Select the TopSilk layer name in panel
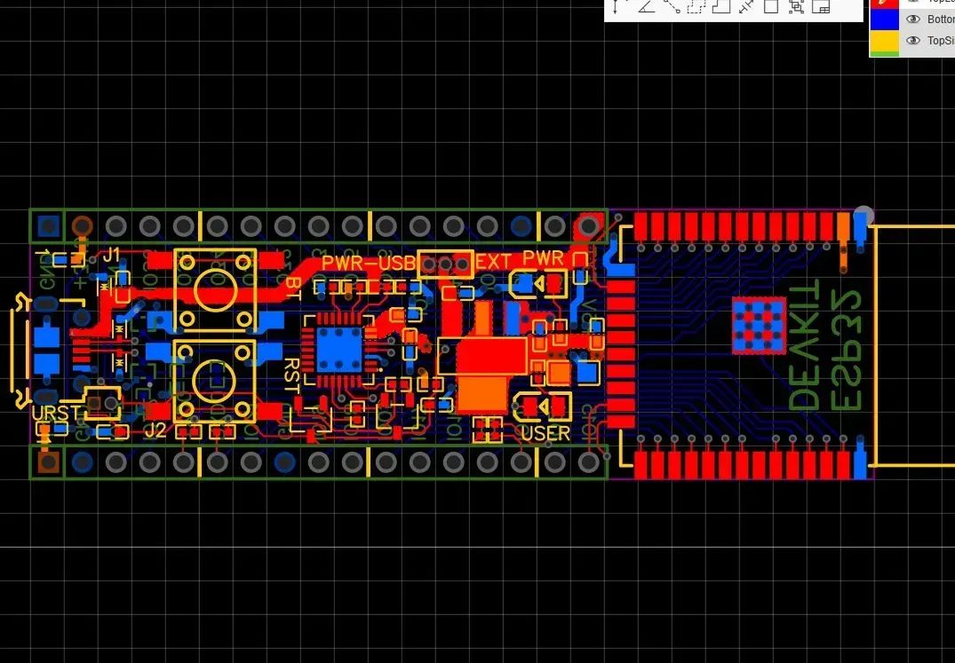This screenshot has width=955, height=663. (x=941, y=41)
